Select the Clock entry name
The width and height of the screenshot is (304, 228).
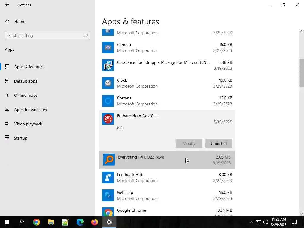pyautogui.click(x=122, y=80)
